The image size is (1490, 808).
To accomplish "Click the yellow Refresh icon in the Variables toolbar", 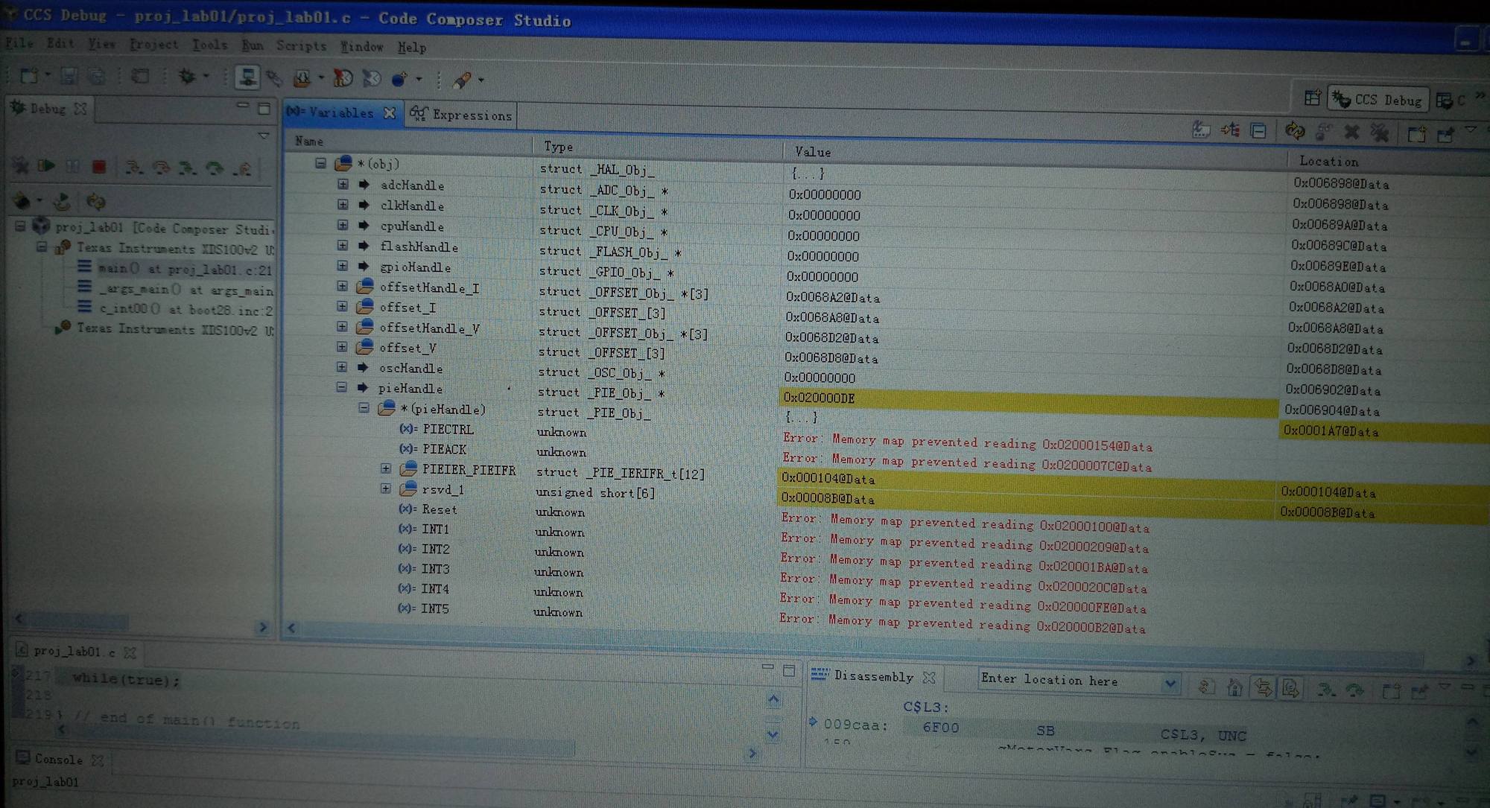I will 1295,131.
